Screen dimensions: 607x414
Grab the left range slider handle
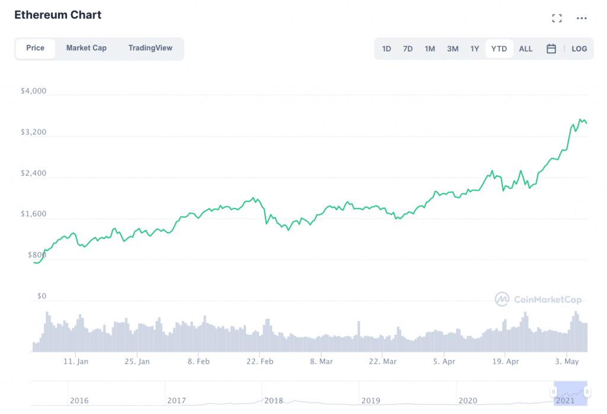554,391
